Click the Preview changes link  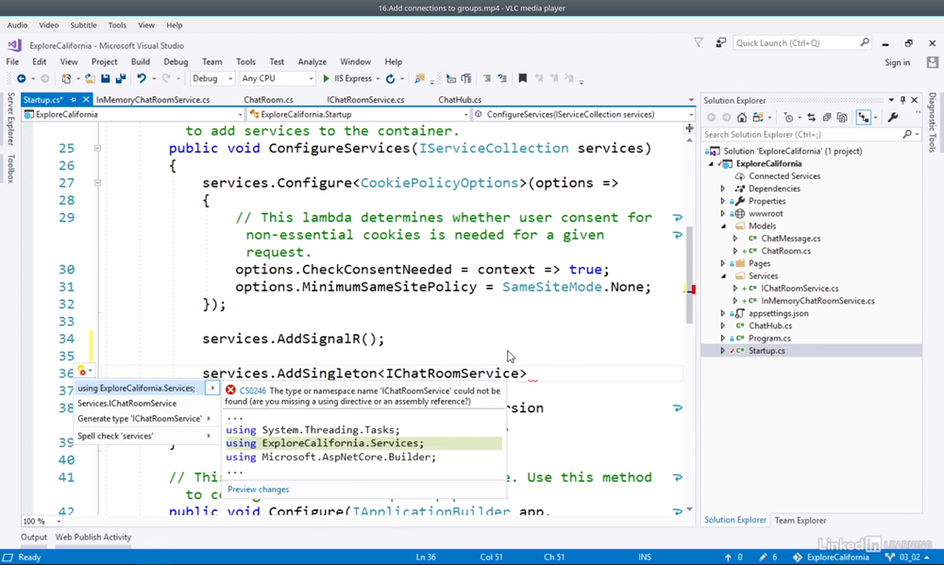pos(259,490)
